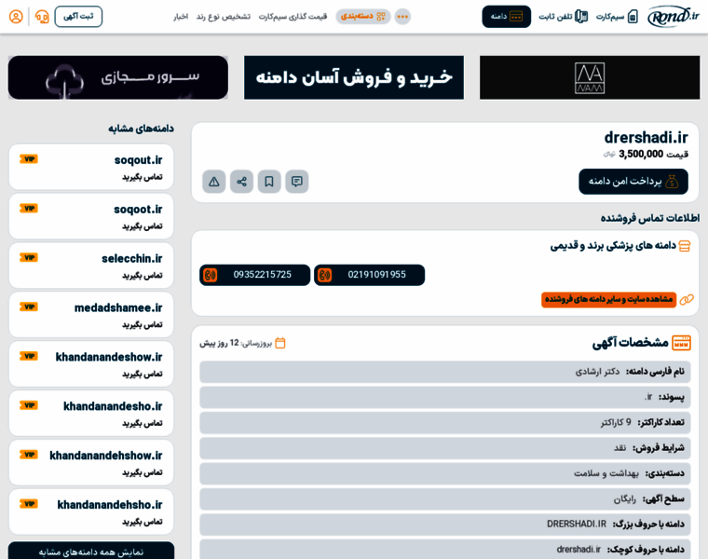708x559 pixels.
Task: Click the دکتر ارشادی Persian name row
Action: 445,372
